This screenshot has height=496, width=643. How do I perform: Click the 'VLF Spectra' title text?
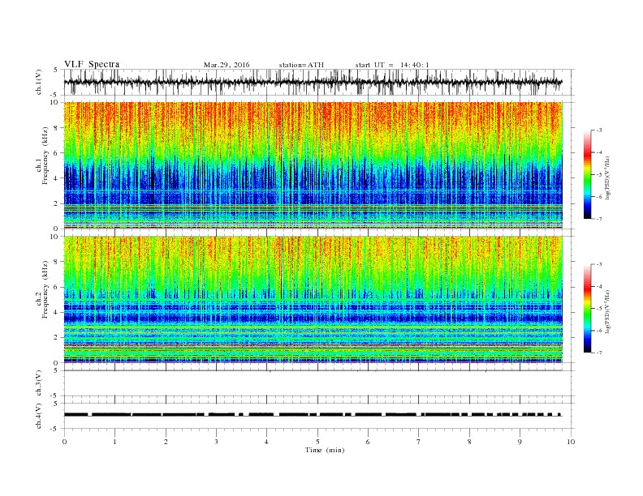pyautogui.click(x=92, y=64)
